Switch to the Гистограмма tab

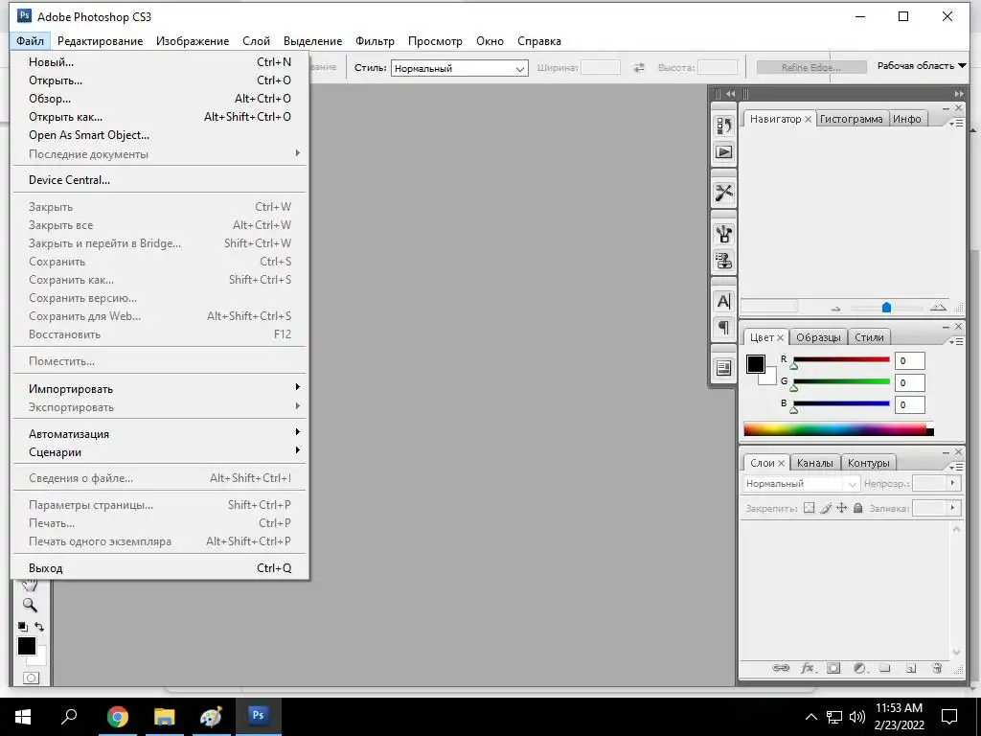pyautogui.click(x=851, y=119)
